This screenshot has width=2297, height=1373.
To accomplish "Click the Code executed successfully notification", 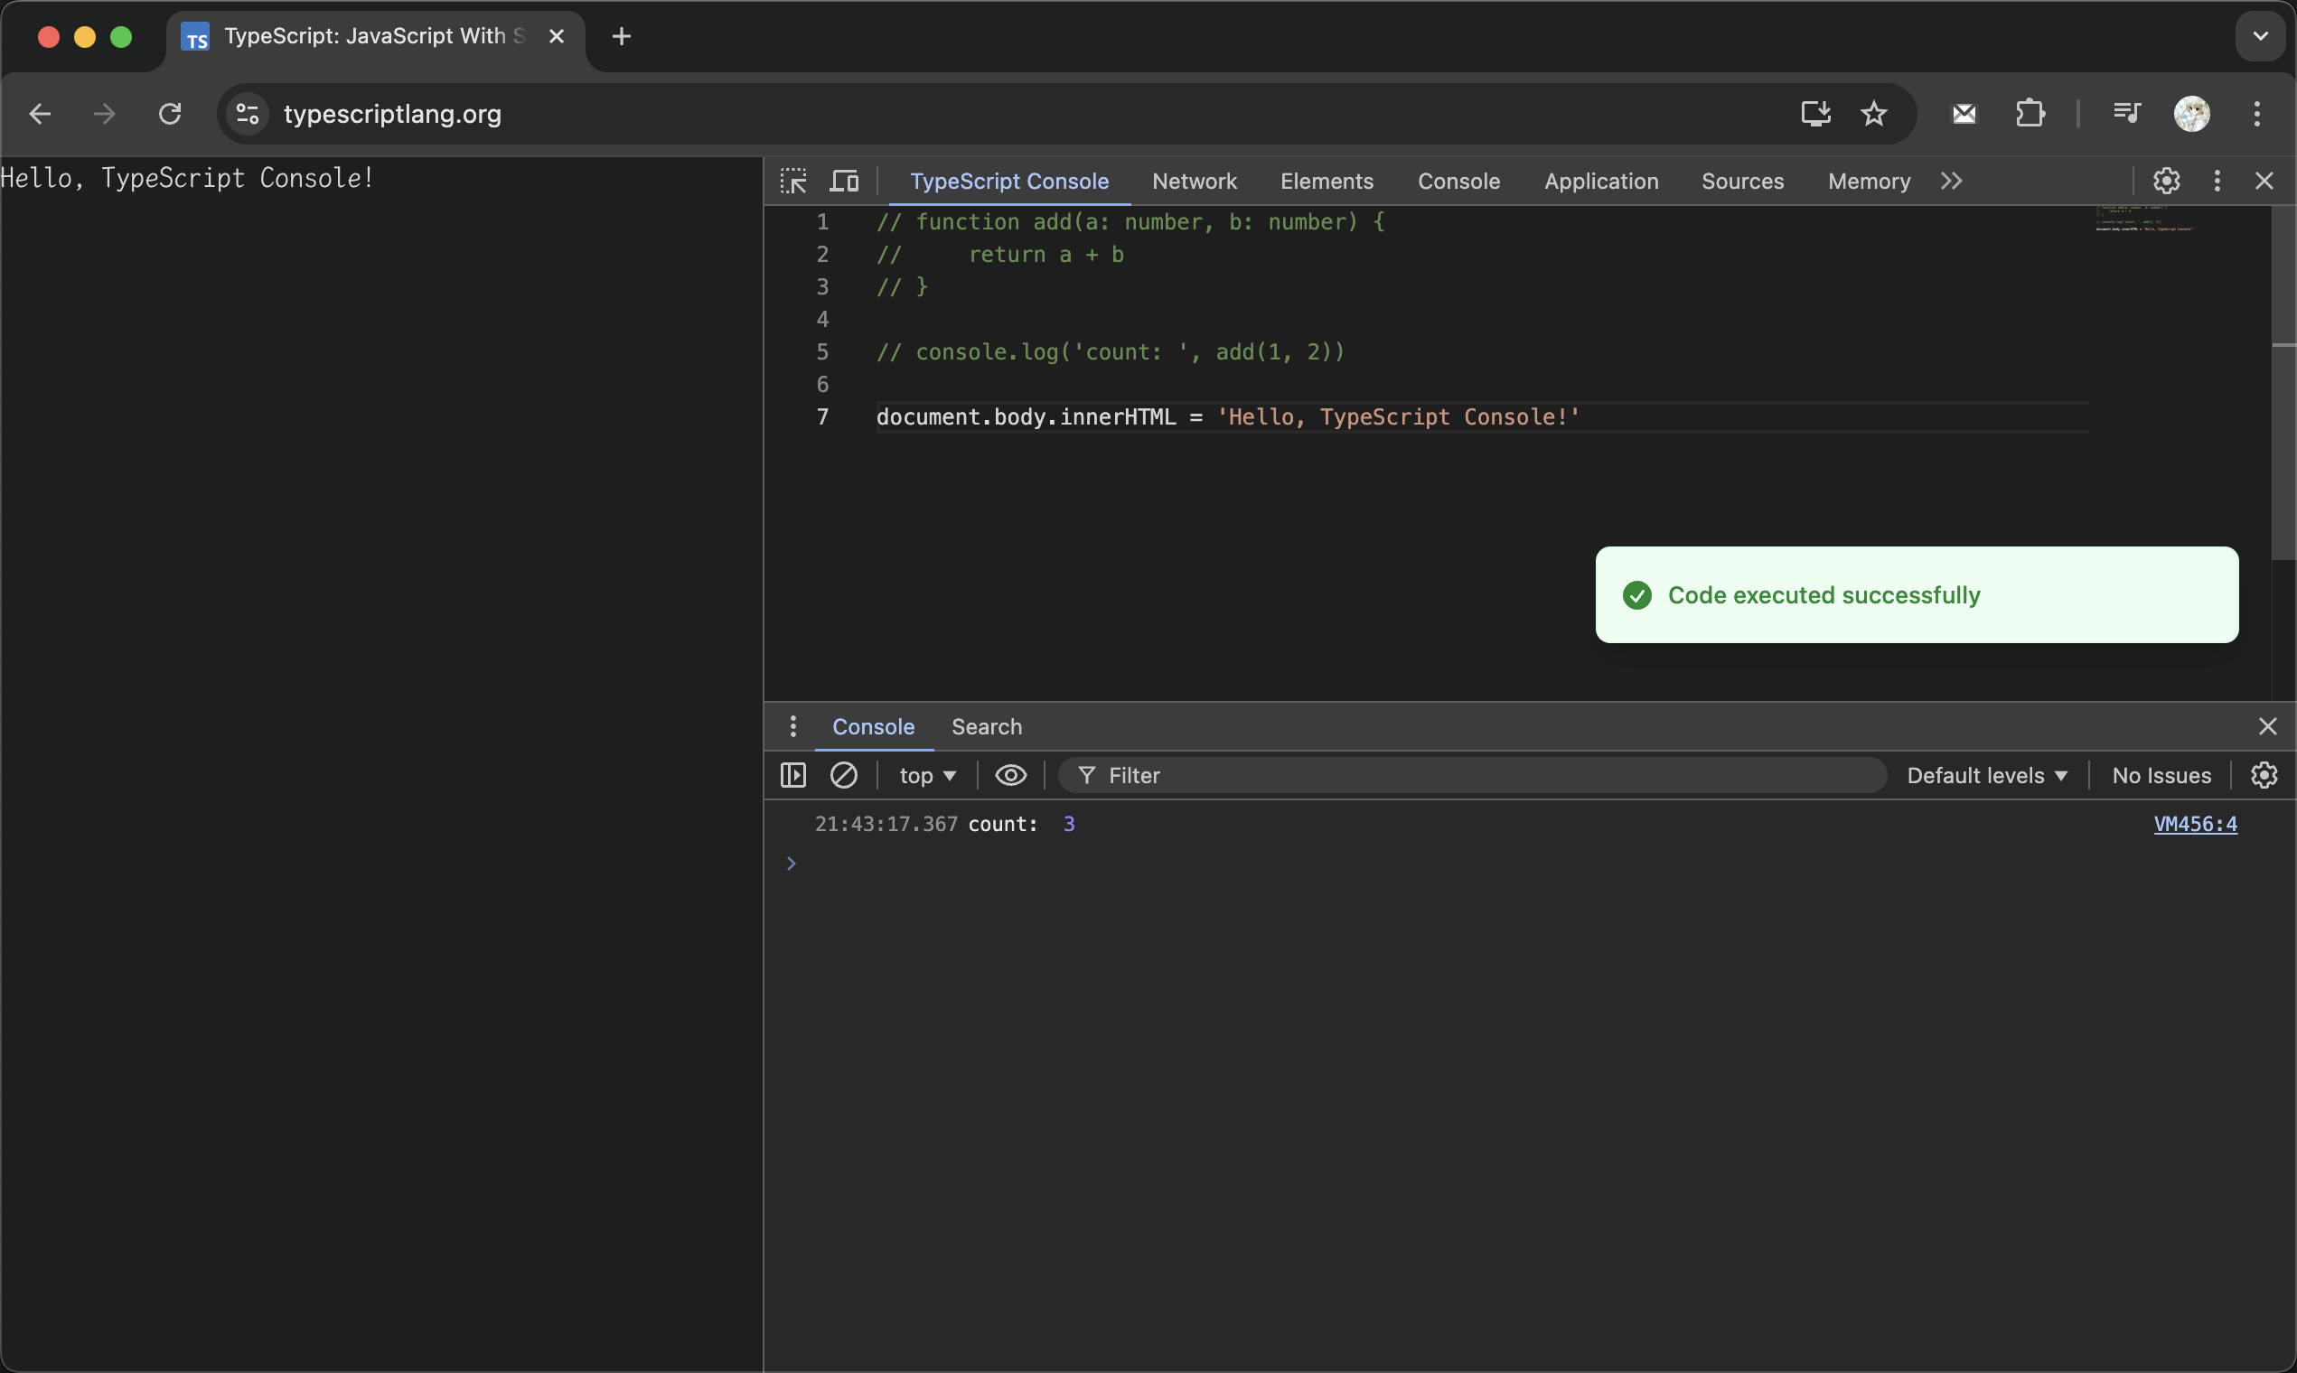I will coord(1917,595).
